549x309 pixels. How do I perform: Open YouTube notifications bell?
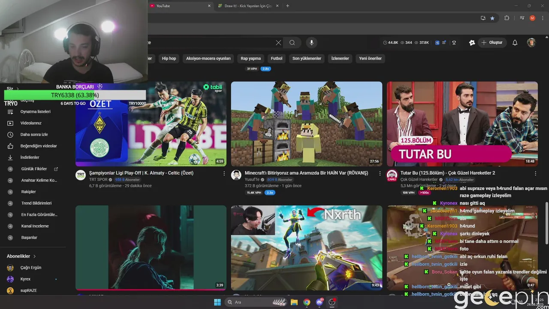(515, 42)
